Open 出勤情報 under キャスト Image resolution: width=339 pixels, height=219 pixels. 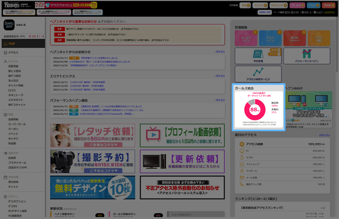coord(13,66)
